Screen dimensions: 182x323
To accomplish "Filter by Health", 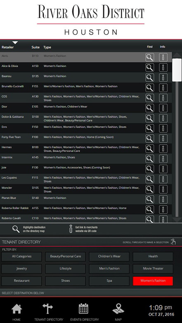I will [153, 256].
